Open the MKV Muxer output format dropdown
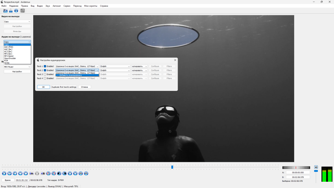Viewport: 334px width, 188px height. click(17, 67)
